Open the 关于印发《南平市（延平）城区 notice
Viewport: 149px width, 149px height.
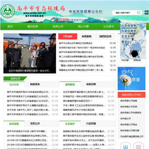pos(29,110)
